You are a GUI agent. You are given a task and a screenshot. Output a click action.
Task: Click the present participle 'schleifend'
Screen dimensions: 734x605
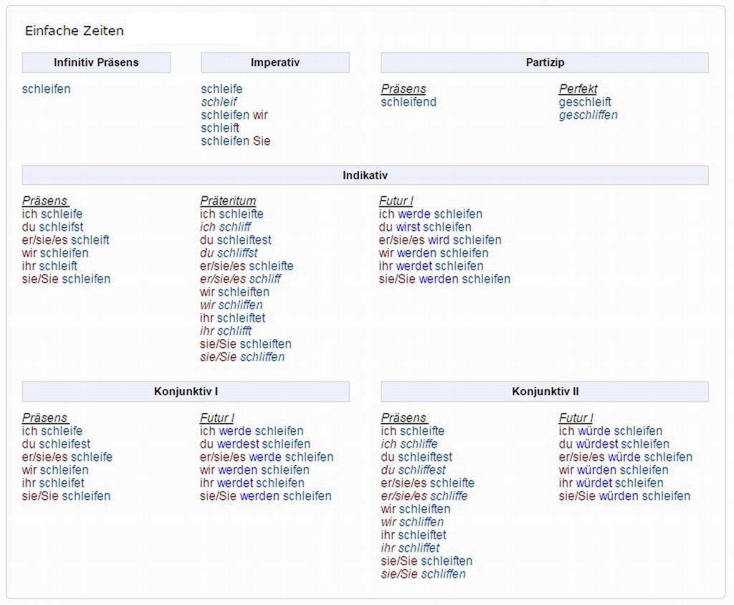(x=409, y=102)
